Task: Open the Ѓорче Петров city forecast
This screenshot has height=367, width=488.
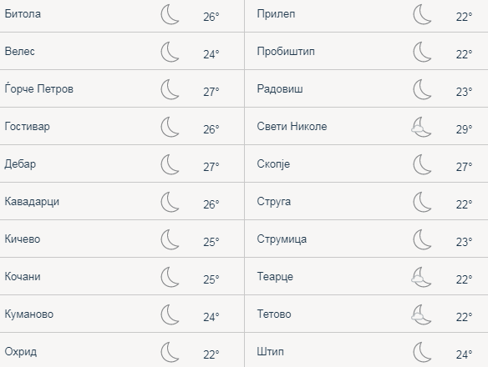Action: coord(39,88)
